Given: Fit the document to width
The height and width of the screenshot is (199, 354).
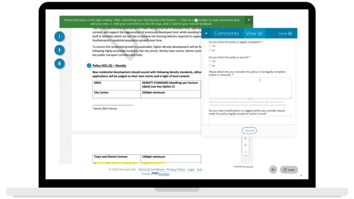Looking at the screenshot, I should [246, 152].
